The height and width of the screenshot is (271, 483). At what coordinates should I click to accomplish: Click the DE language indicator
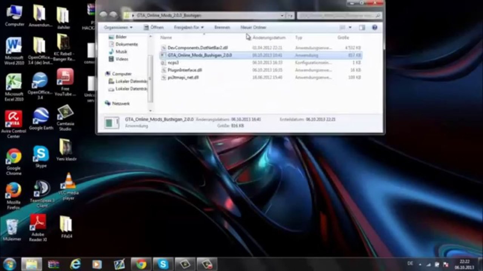[410, 264]
